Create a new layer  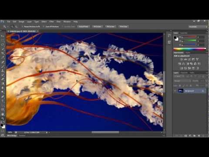coord(199,136)
